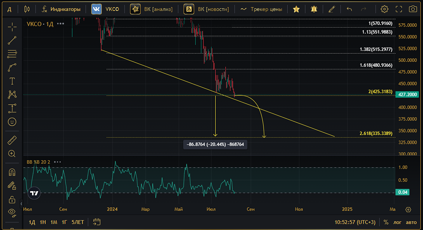Viewport: 423px width, 230px height.
Task: Select the Fibonacci retracement tool
Action: coord(12,54)
